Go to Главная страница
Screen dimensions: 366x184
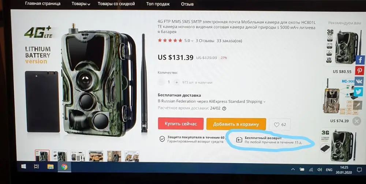(42, 4)
